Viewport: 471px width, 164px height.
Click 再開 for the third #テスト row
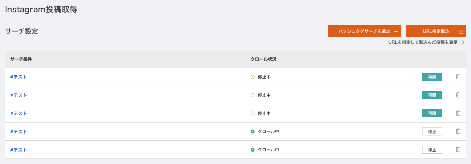[432, 114]
